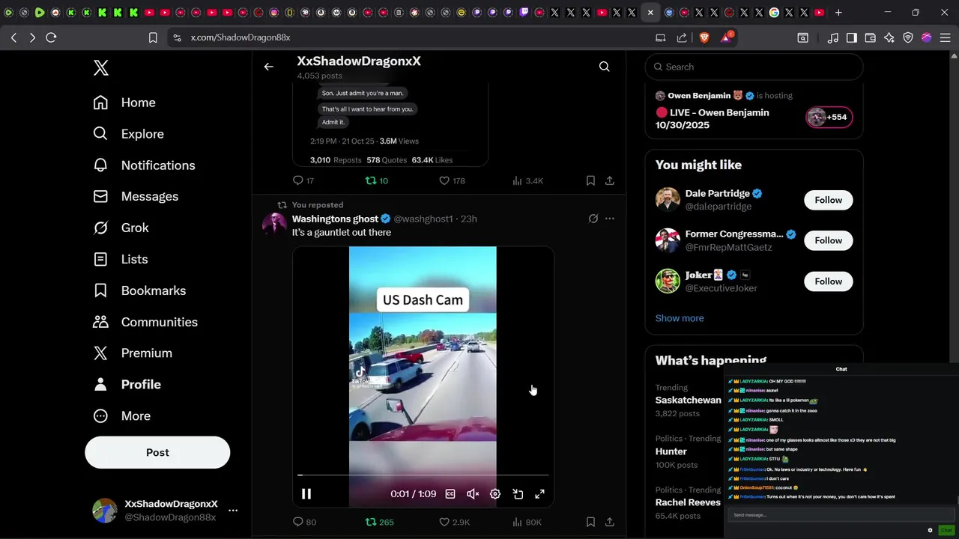Click the address bar URL x.com/ShadowDragon88x
The image size is (959, 539).
click(240, 37)
